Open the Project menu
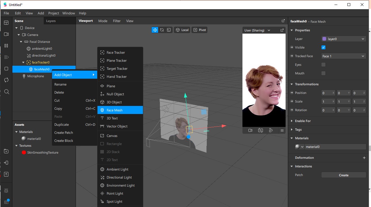This screenshot has height=207, width=371. tap(53, 13)
